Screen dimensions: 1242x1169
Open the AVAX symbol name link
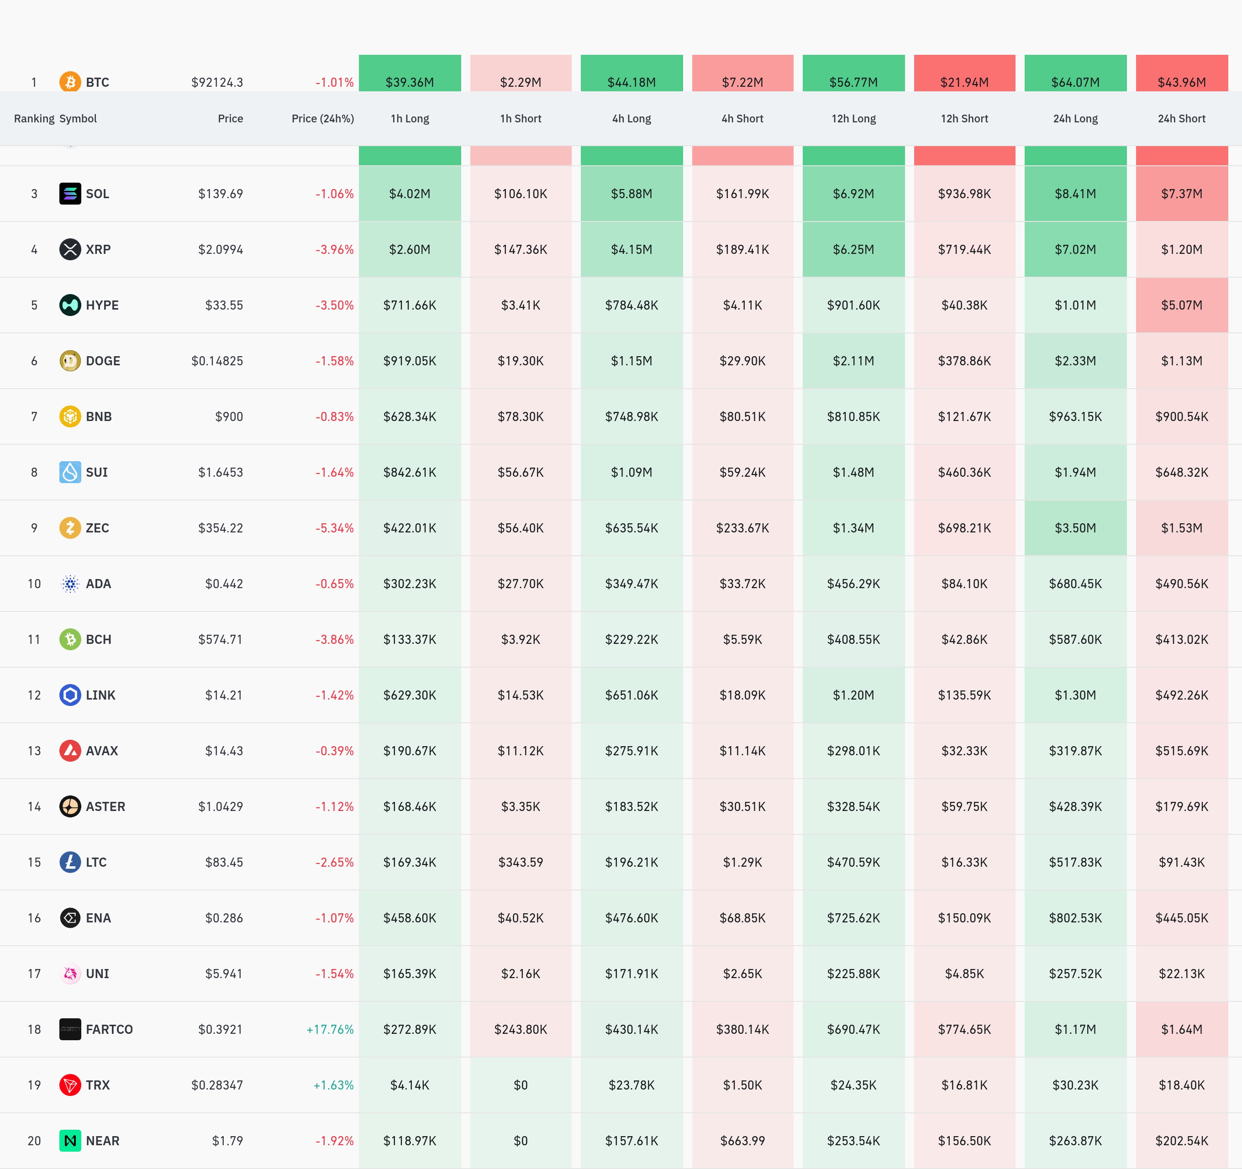(x=102, y=750)
